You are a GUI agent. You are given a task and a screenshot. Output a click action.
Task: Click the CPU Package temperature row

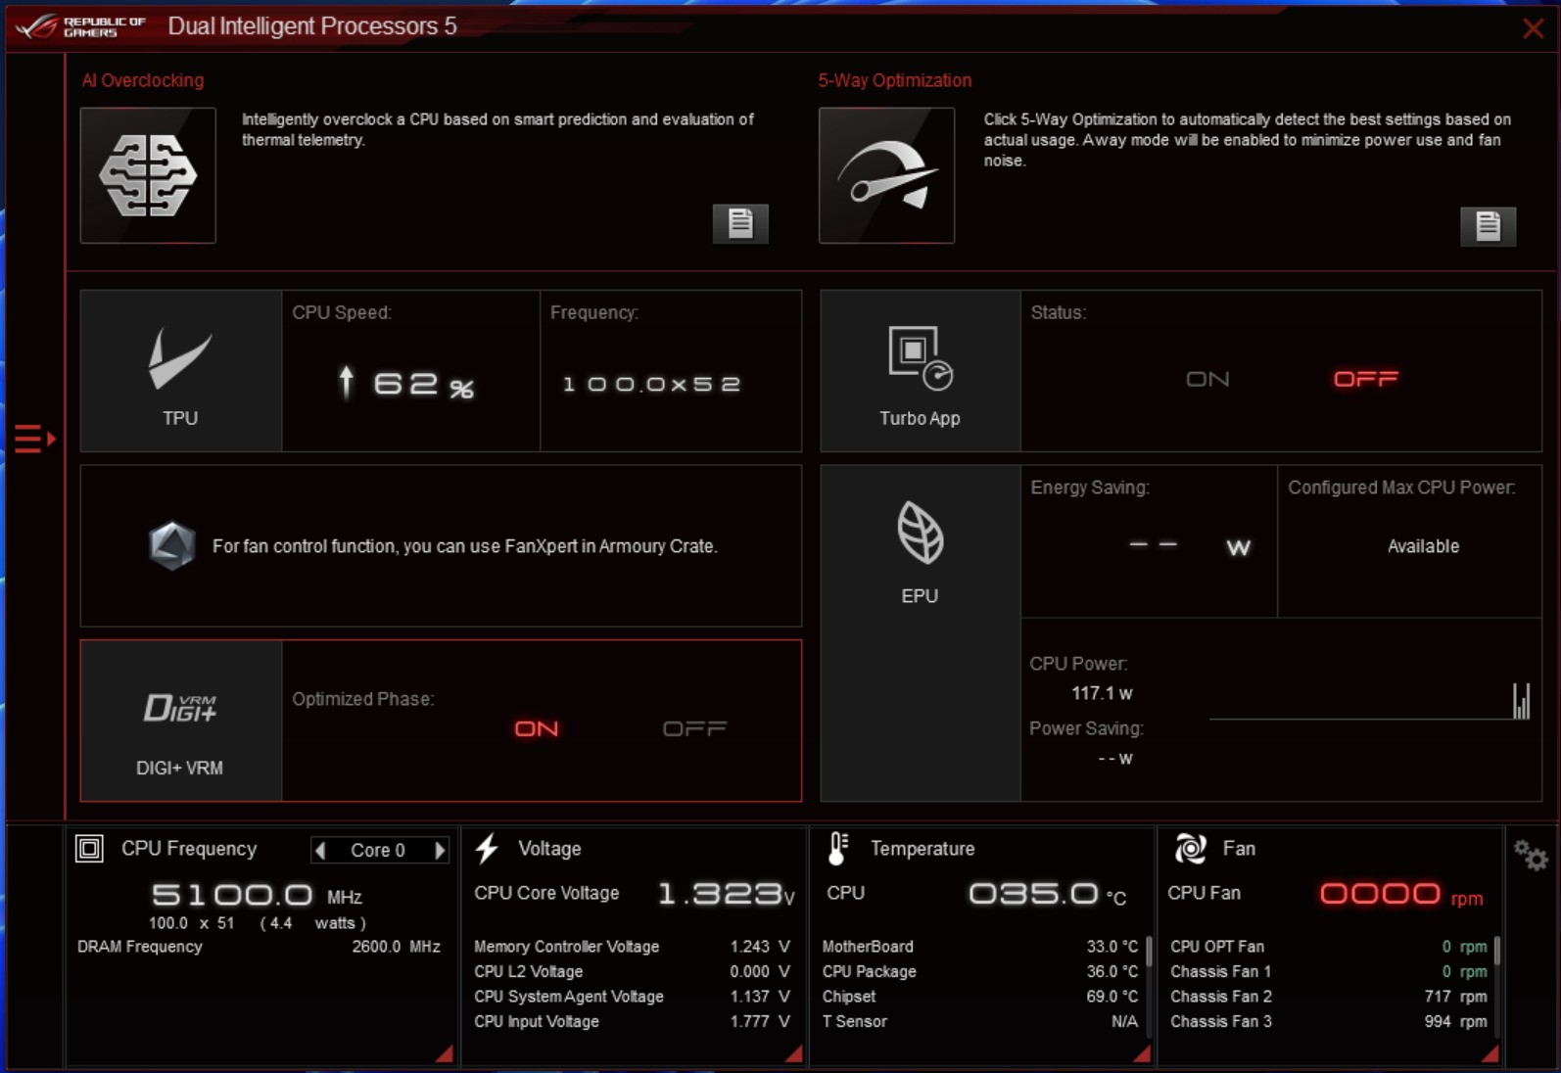[979, 971]
